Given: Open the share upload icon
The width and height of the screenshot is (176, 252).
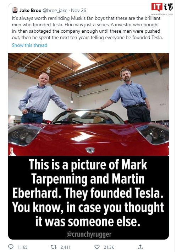Looking at the screenshot, I should tap(140, 247).
